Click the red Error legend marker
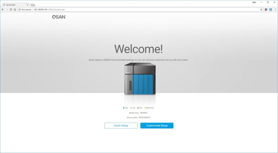 (x=138, y=108)
